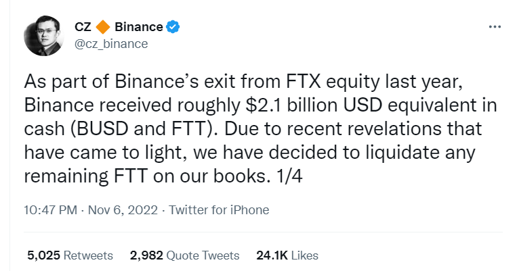Click the $2.1 billion amount in tweet
Viewport: 517px width, 271px height.
pyautogui.click(x=291, y=105)
